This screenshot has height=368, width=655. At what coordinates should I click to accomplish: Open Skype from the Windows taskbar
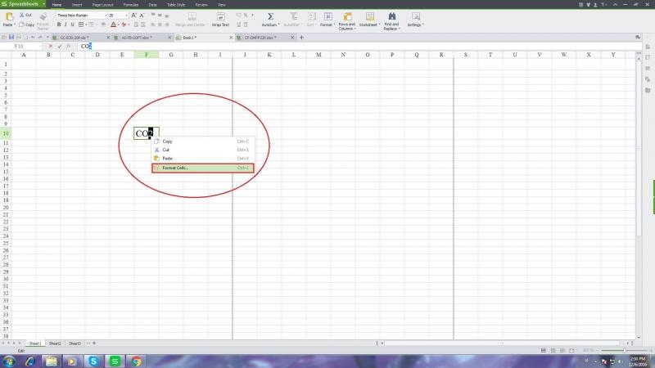click(94, 361)
